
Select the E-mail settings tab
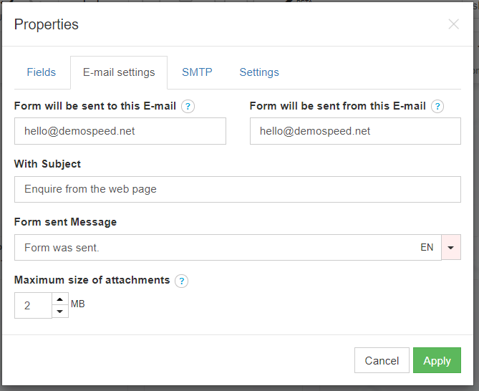[119, 72]
